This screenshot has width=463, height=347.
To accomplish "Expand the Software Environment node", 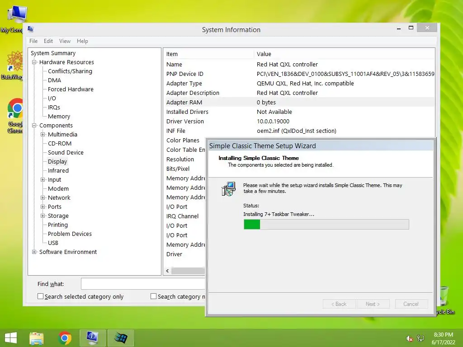I will point(34,252).
